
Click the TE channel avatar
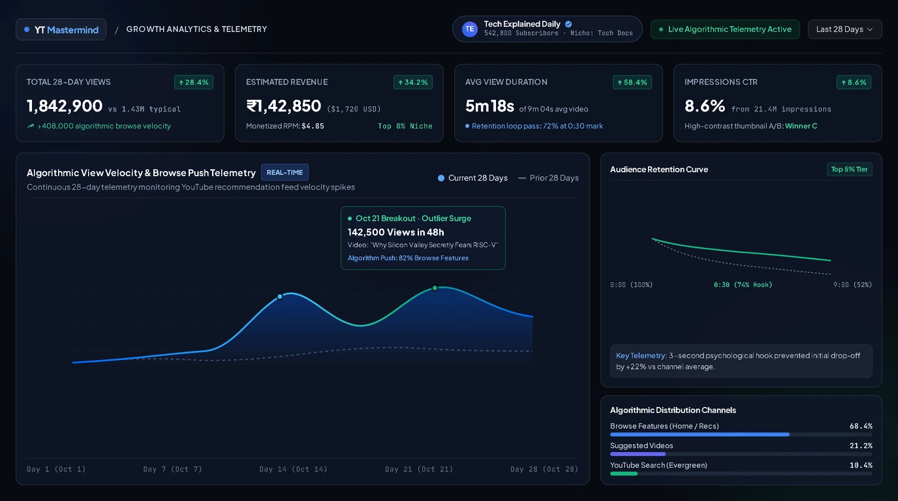(x=470, y=29)
